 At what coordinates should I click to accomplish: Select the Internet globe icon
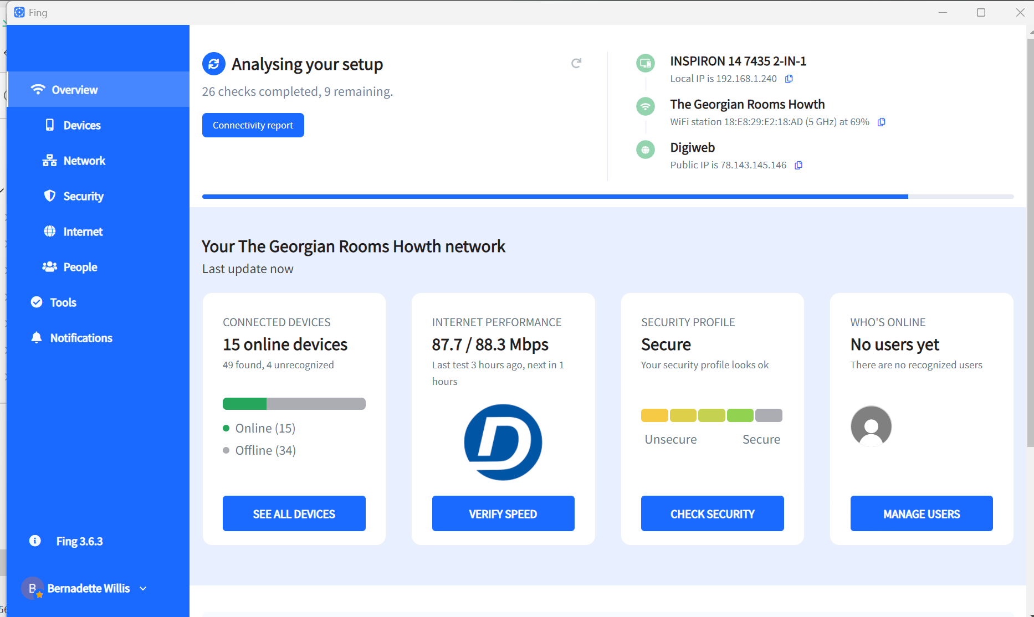pos(49,231)
